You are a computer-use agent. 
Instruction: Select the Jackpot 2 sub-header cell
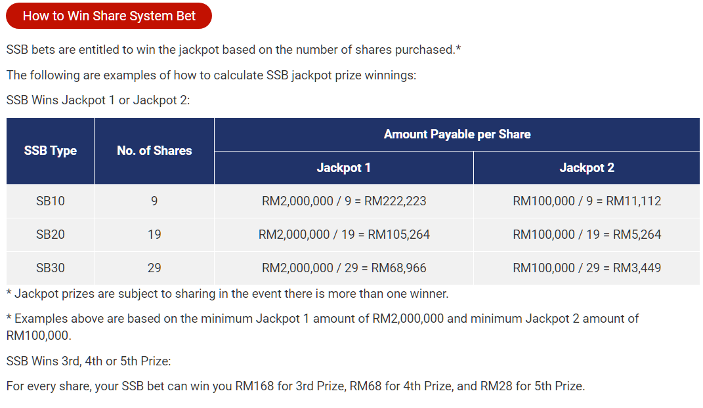click(587, 168)
